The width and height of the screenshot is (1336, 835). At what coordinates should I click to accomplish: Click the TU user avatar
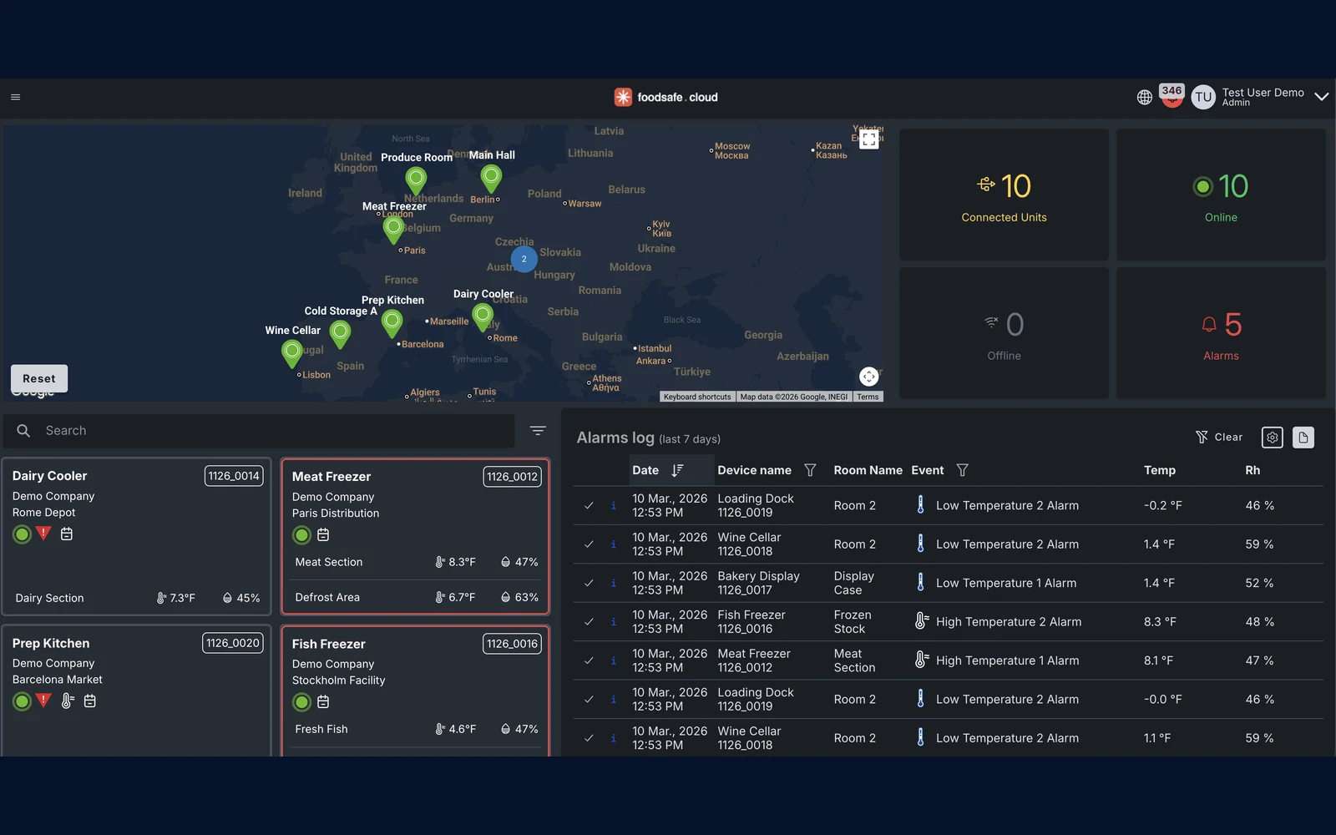pyautogui.click(x=1203, y=98)
